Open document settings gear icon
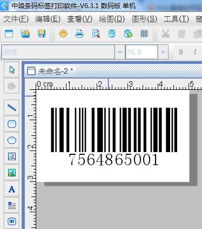Image resolution: width=202 pixels, height=229 pixels. point(63,34)
